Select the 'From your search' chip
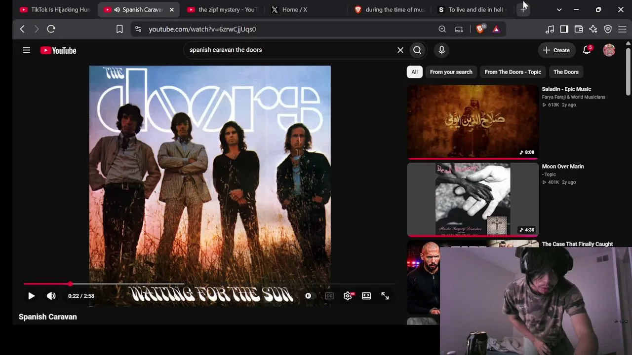632x355 pixels. [x=451, y=72]
